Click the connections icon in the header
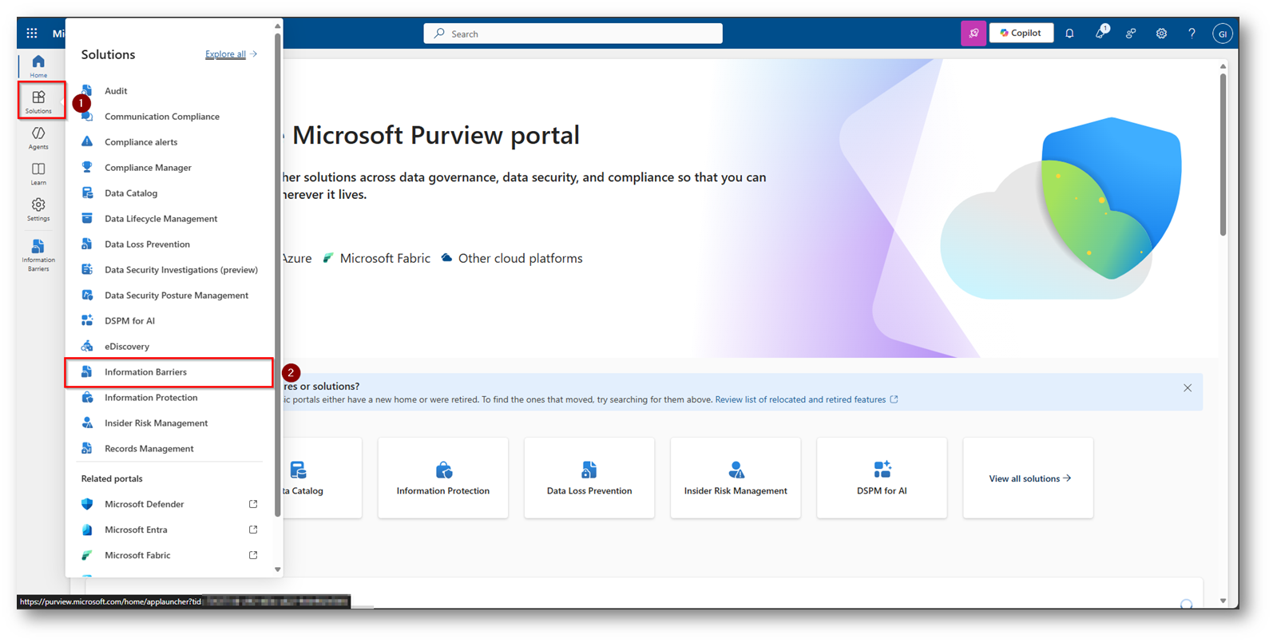The width and height of the screenshot is (1273, 643). click(1131, 34)
